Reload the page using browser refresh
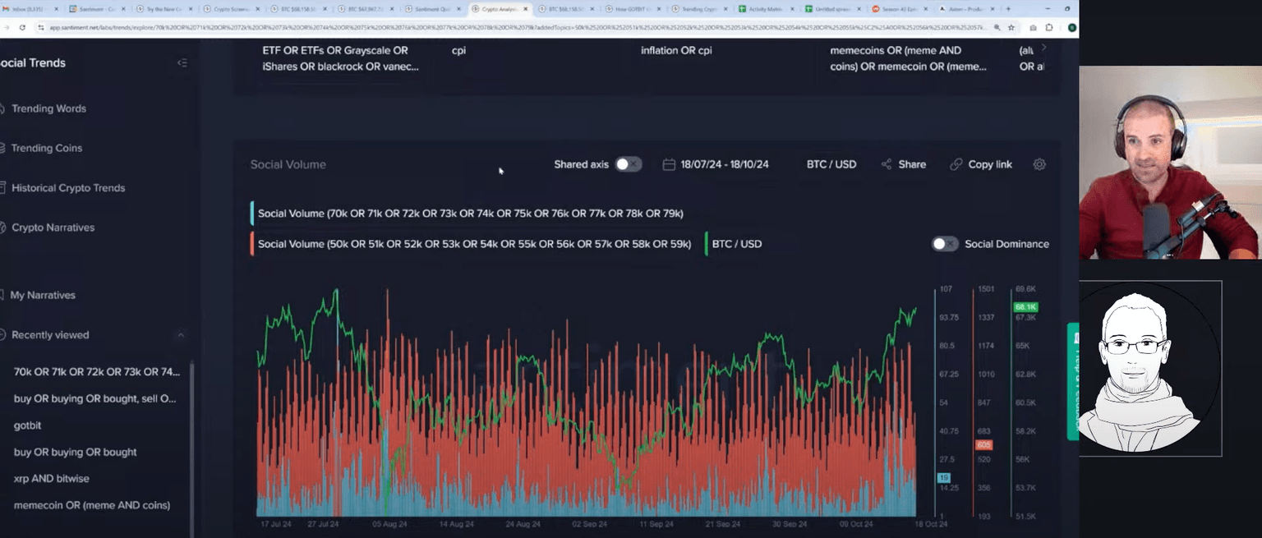The height and width of the screenshot is (538, 1262). (21, 27)
